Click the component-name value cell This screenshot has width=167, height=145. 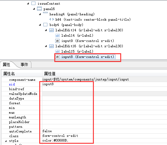(105, 80)
